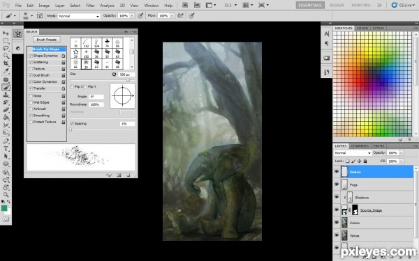The width and height of the screenshot is (419, 261).
Task: Select the History Brush tool
Action: 6,102
